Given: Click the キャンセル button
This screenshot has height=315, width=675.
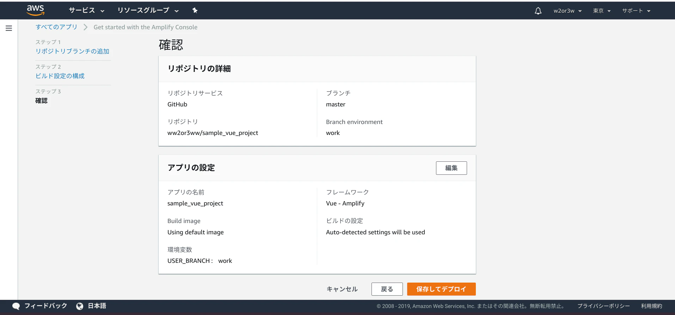Looking at the screenshot, I should (x=342, y=289).
